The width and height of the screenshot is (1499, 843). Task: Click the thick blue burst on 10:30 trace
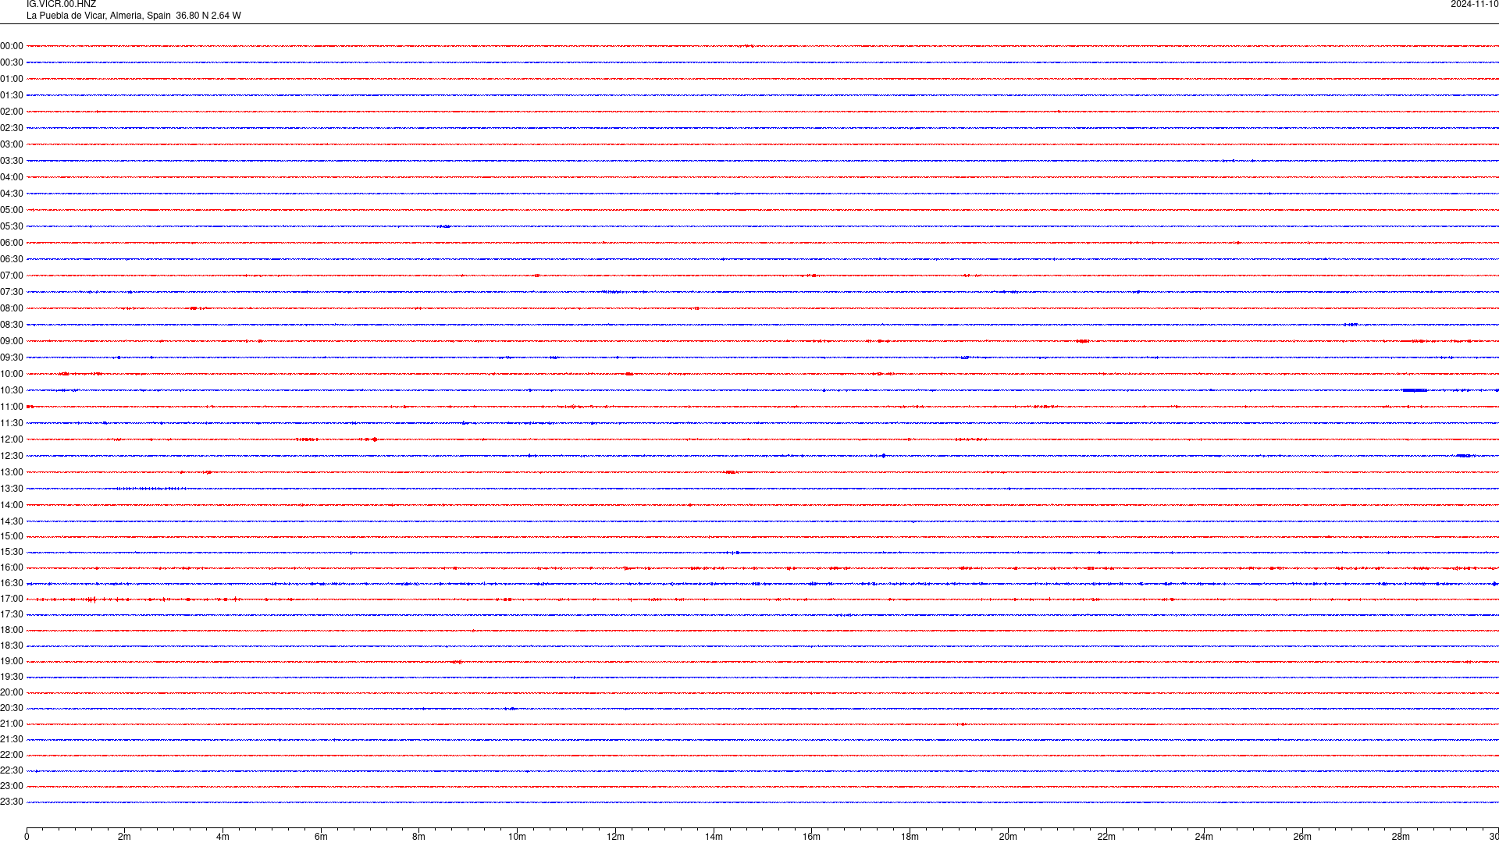[1415, 390]
